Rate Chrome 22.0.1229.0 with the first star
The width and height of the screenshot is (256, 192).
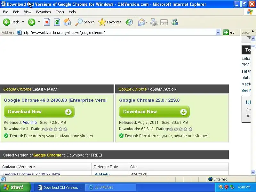point(171,129)
